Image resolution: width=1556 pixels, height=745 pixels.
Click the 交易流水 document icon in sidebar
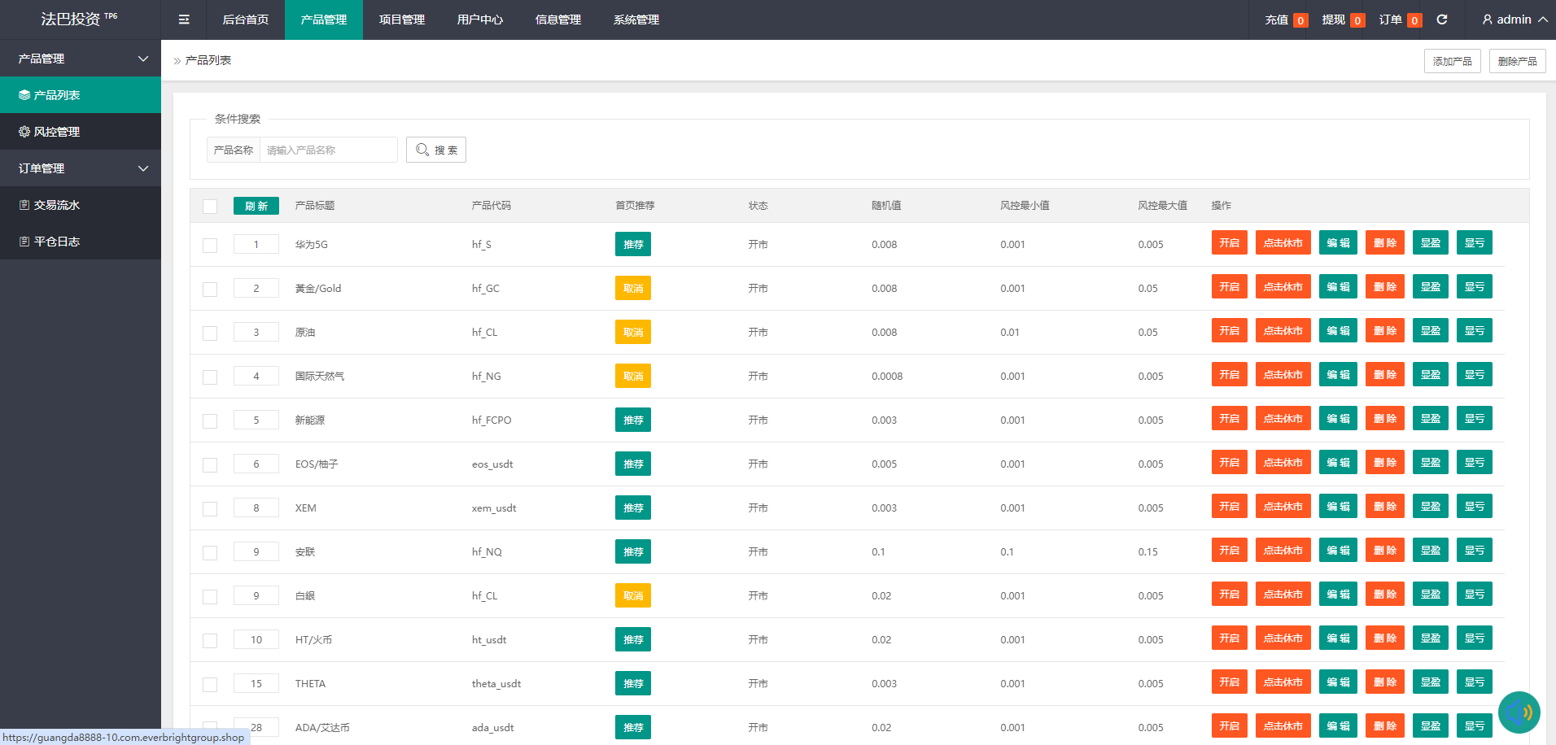click(x=24, y=205)
